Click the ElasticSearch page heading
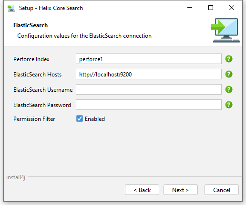Screen dimensions: 246x205 click(31, 25)
